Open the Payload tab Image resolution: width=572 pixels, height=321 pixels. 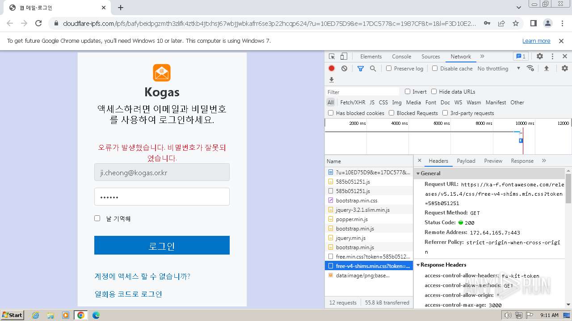point(466,161)
